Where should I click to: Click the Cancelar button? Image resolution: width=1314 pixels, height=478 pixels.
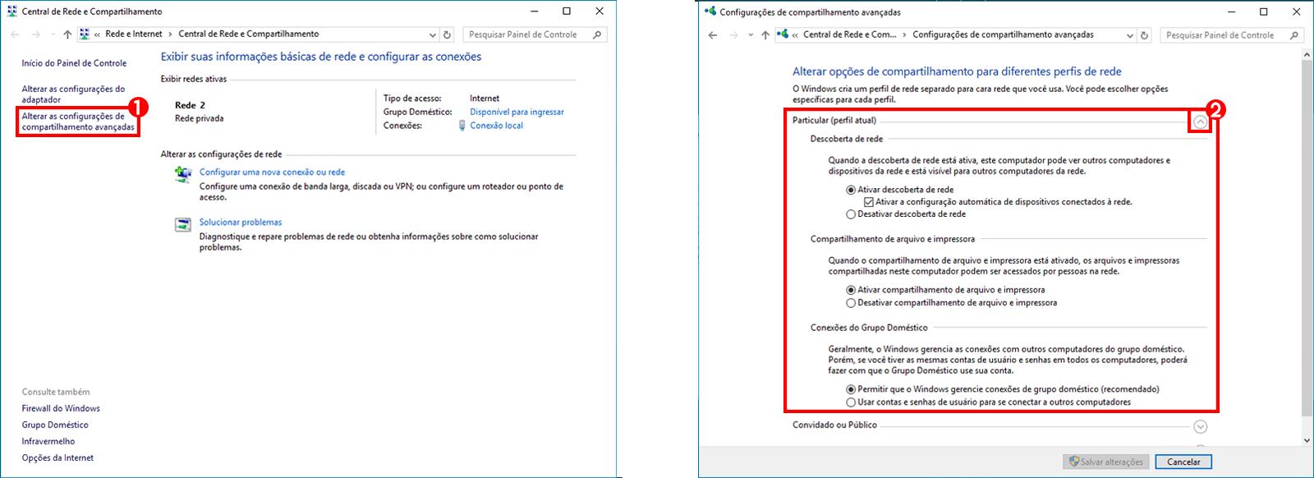click(x=1183, y=462)
